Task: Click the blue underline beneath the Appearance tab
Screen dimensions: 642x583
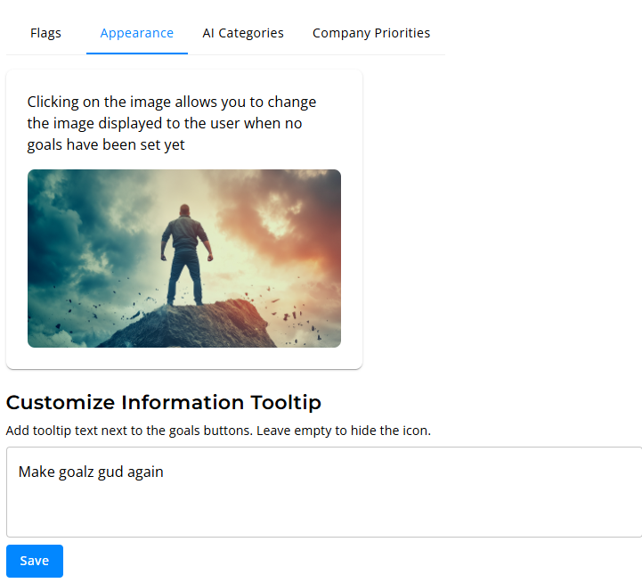Action: pos(137,53)
